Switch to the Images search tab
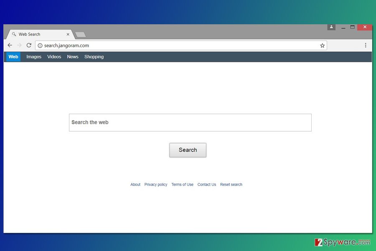Screen dimensions: 376x251 pyautogui.click(x=33, y=56)
